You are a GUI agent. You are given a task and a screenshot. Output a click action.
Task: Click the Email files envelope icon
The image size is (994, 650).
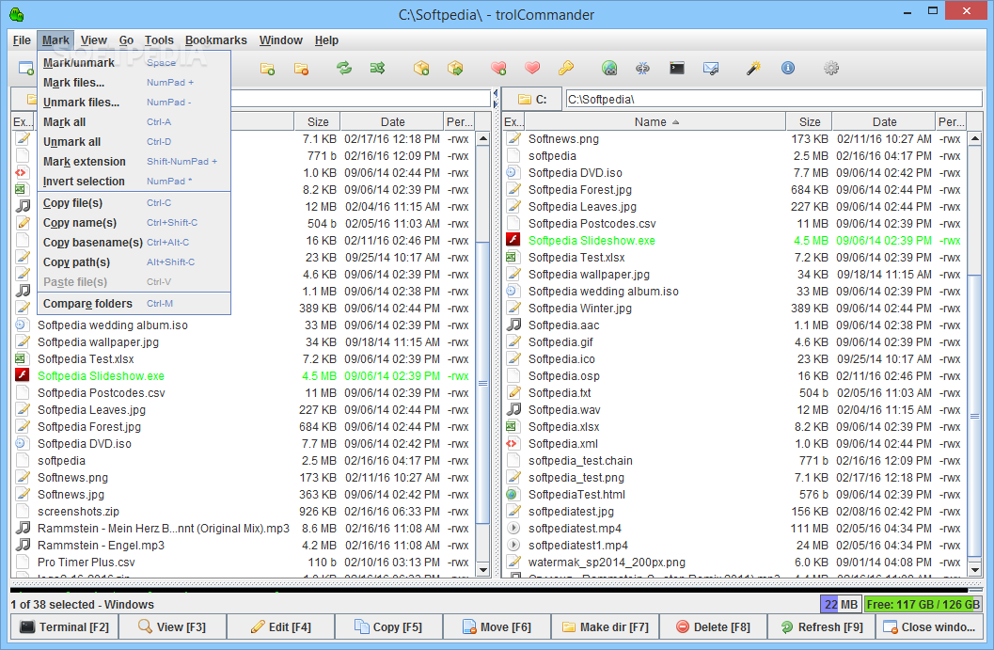click(711, 68)
